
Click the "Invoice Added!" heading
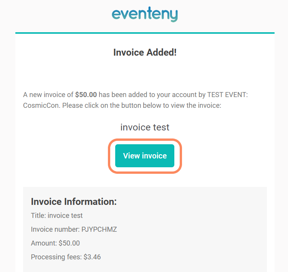point(145,53)
